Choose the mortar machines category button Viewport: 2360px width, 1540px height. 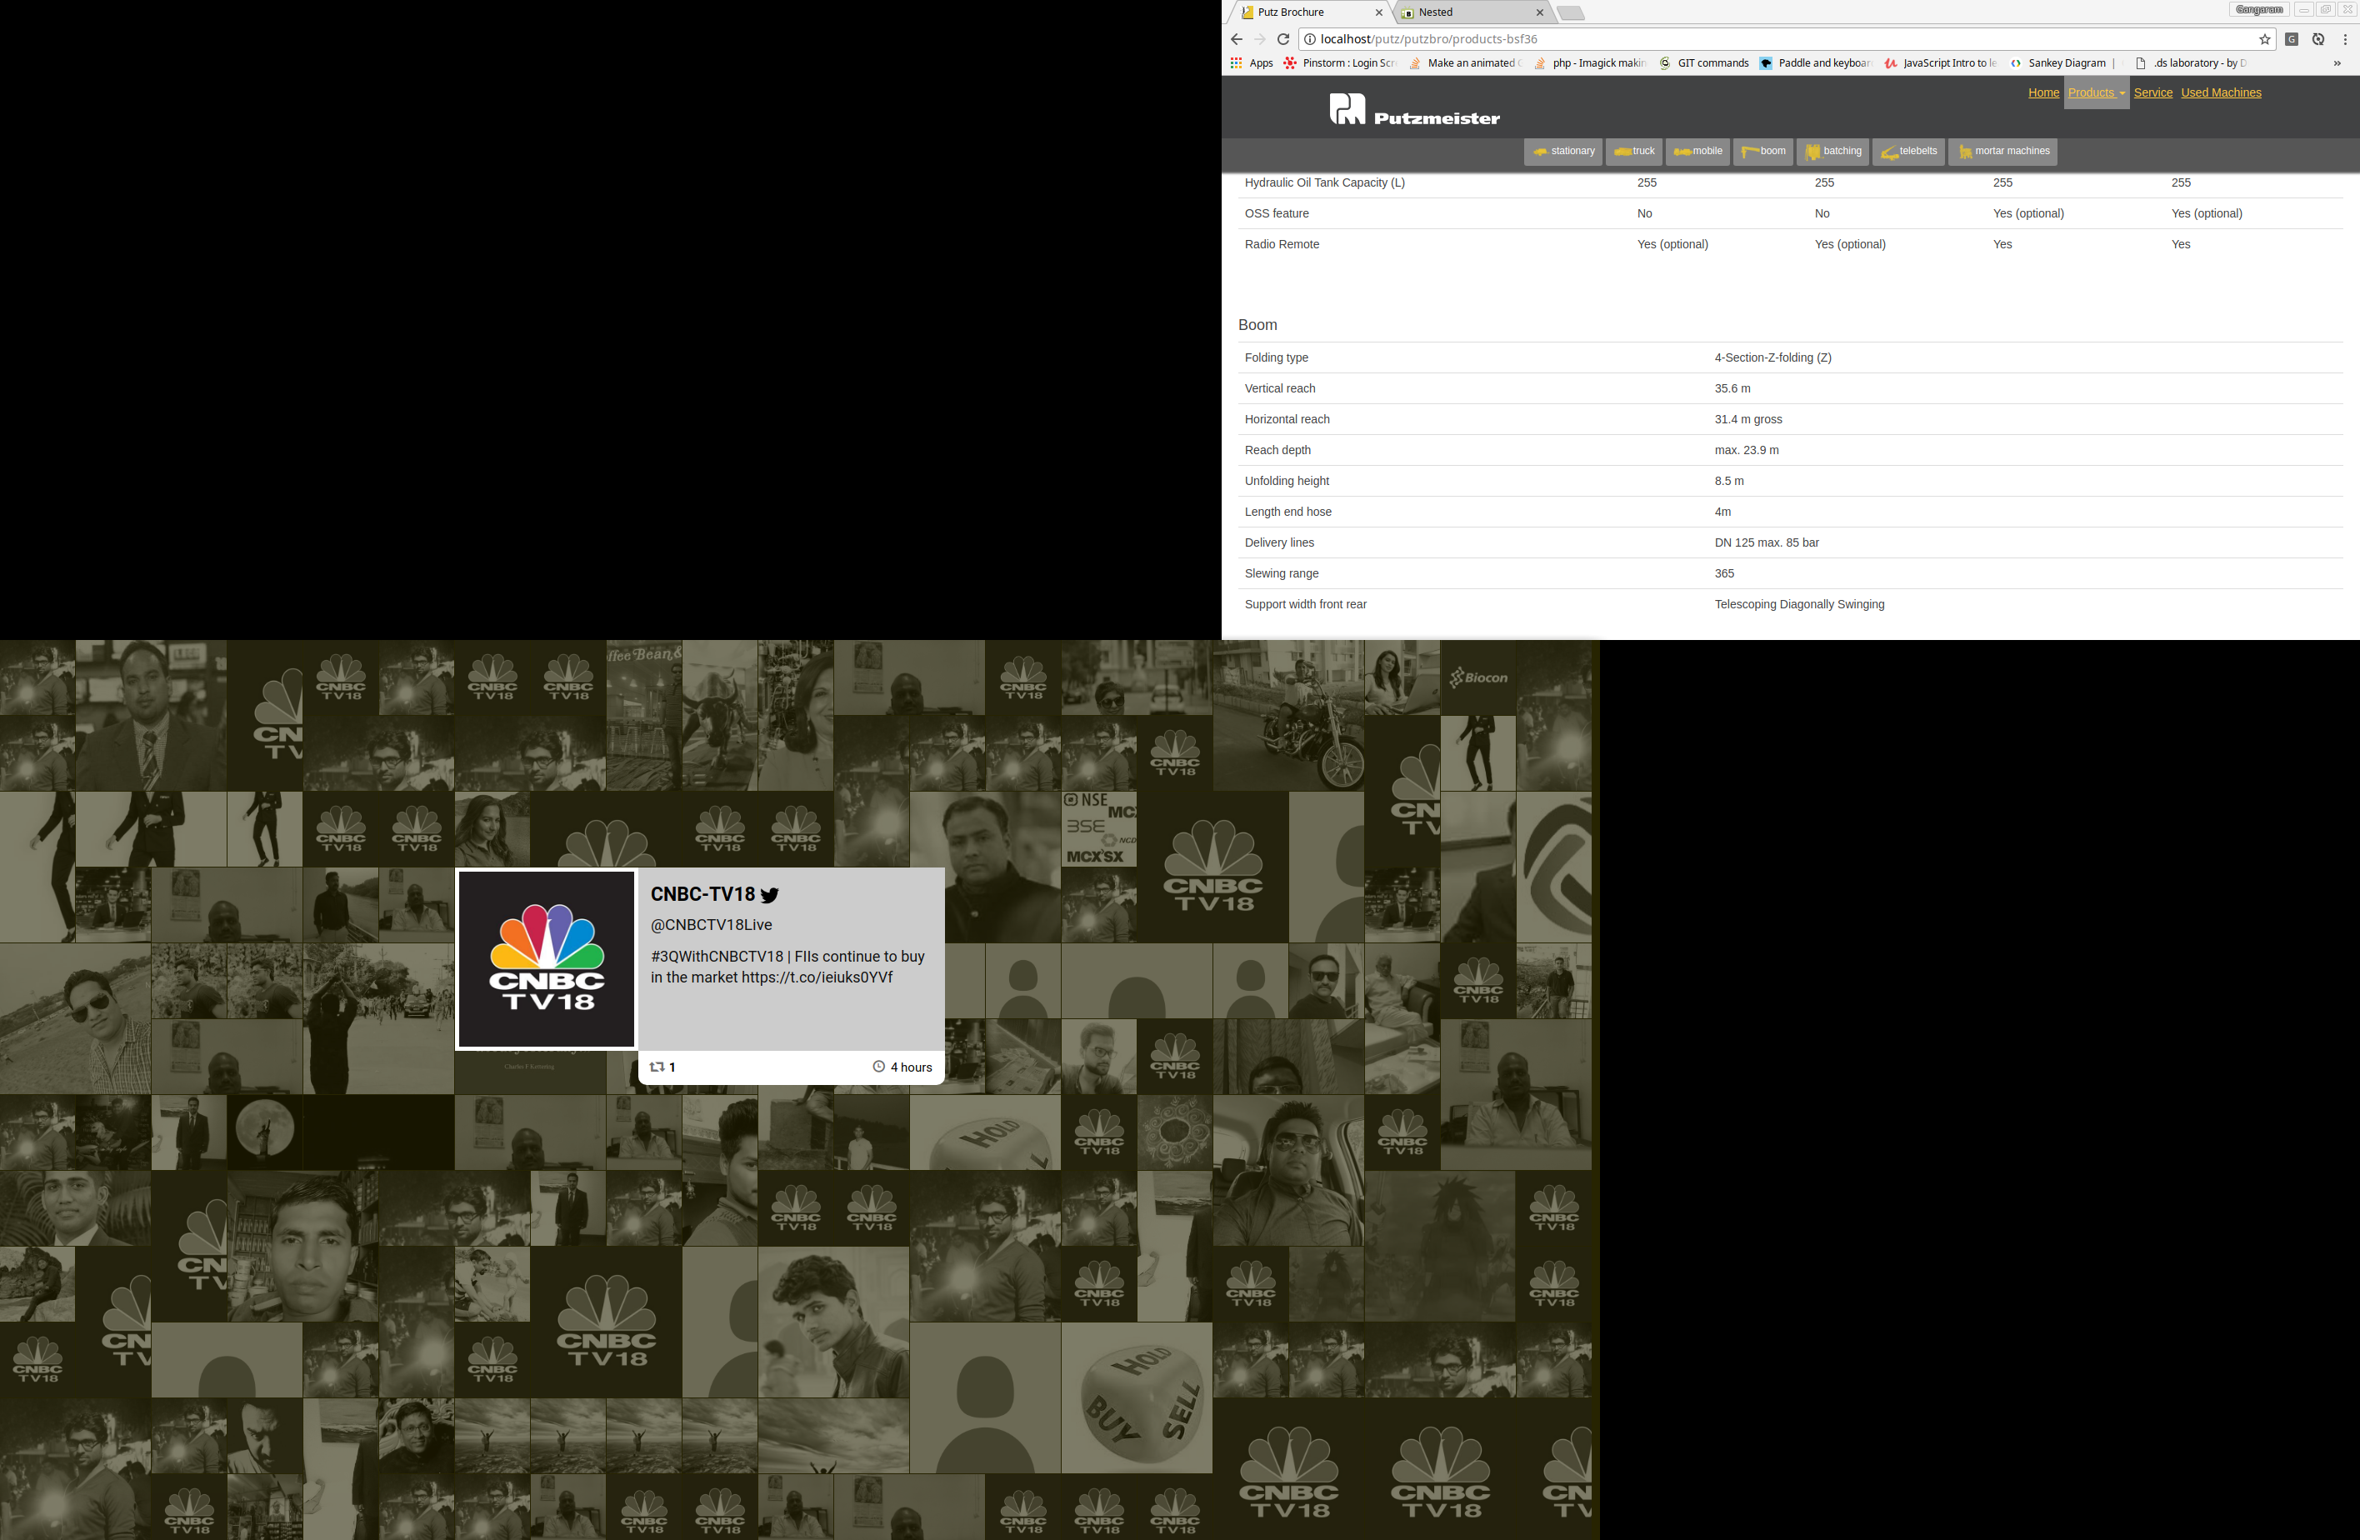point(2003,152)
